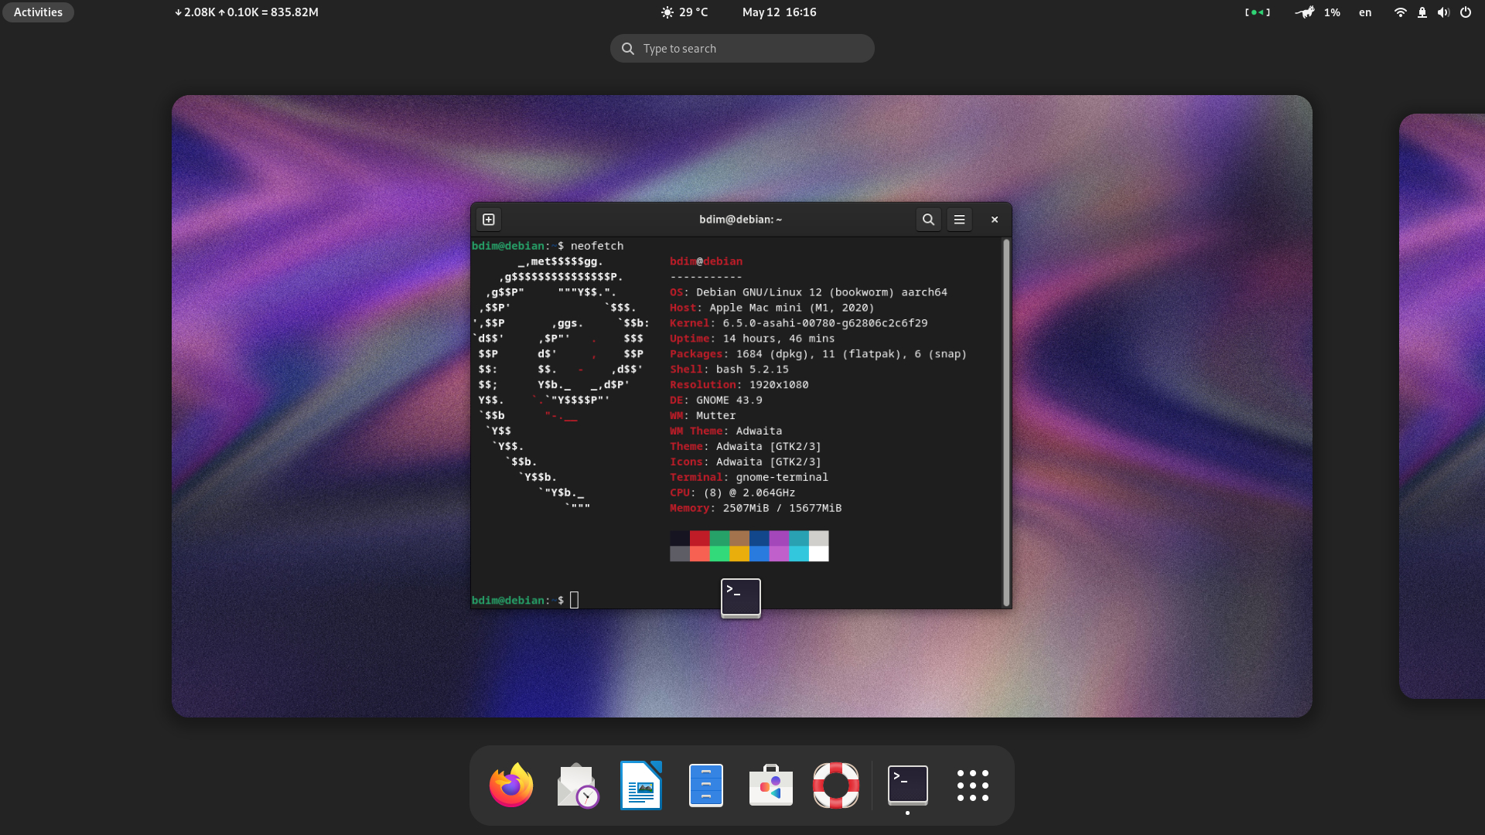
Task: Open the terminal hamburger menu
Action: [959, 219]
